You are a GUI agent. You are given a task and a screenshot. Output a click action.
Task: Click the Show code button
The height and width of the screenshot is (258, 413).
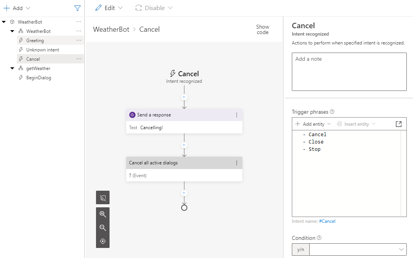click(x=262, y=29)
